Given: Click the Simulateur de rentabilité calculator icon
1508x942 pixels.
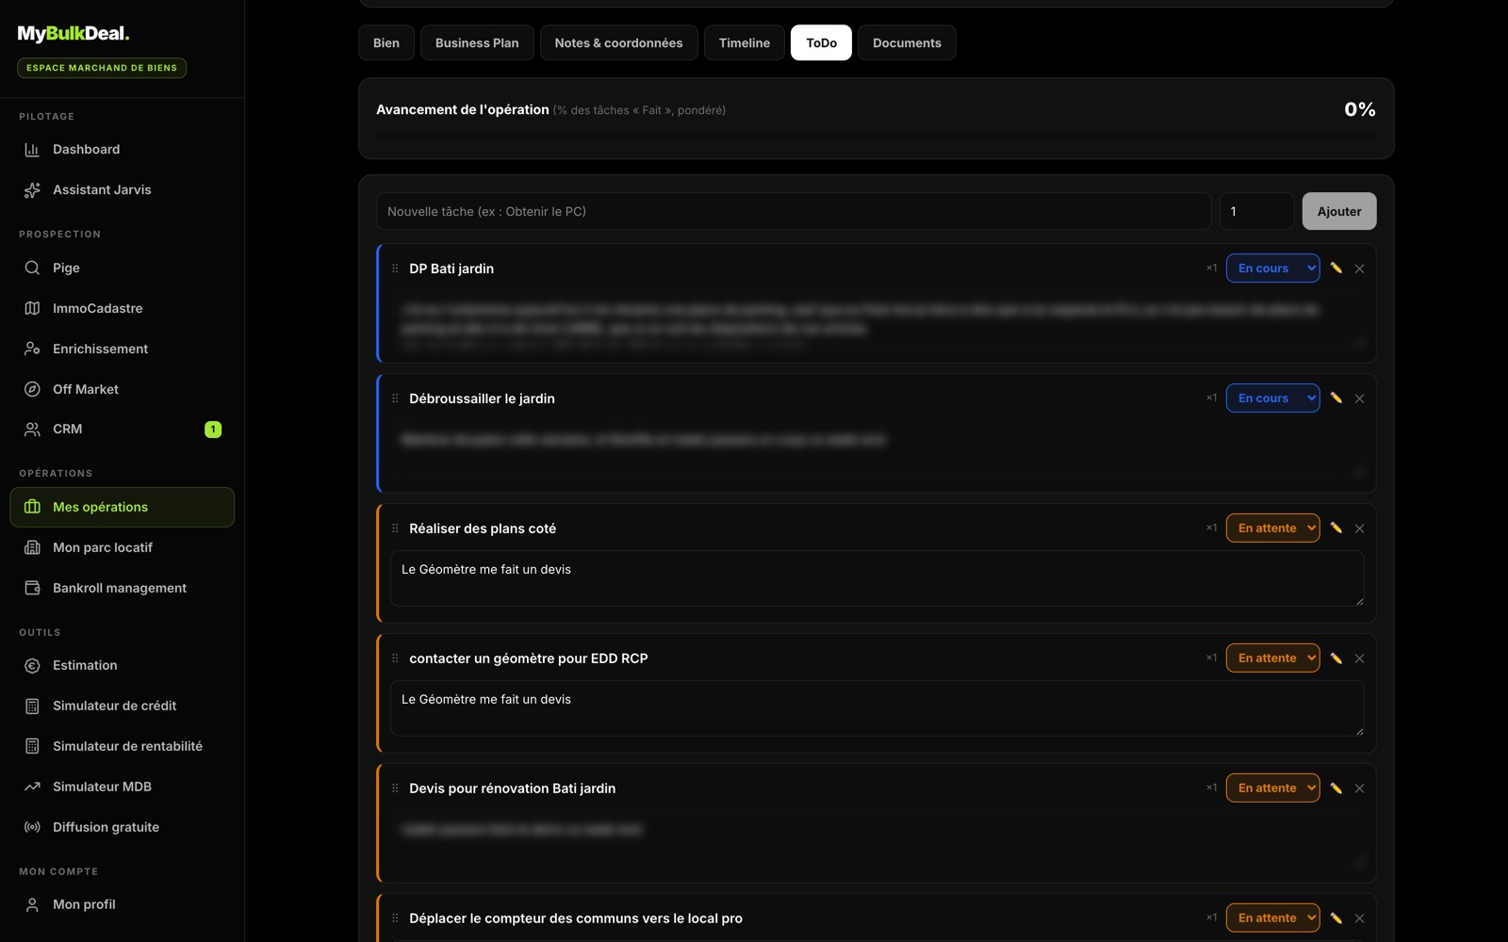Looking at the screenshot, I should [32, 747].
